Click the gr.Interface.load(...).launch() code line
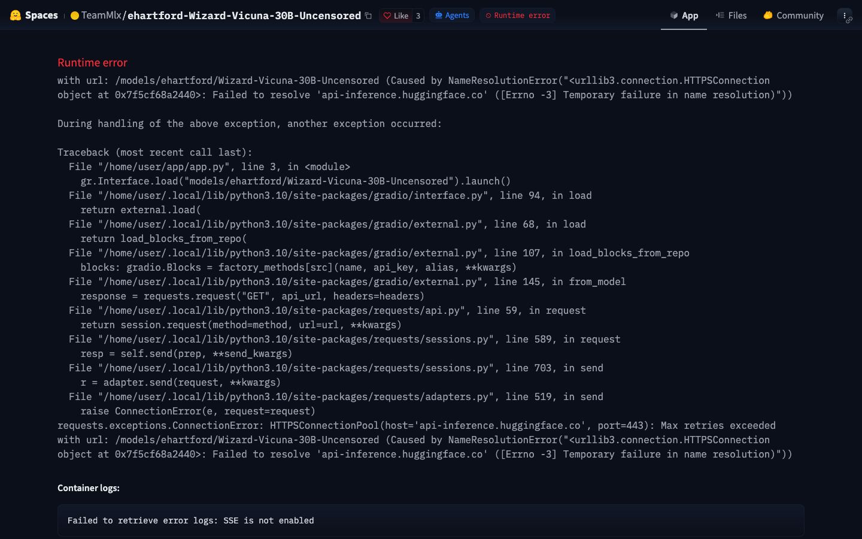Screen dimensions: 862x539 [296, 181]
